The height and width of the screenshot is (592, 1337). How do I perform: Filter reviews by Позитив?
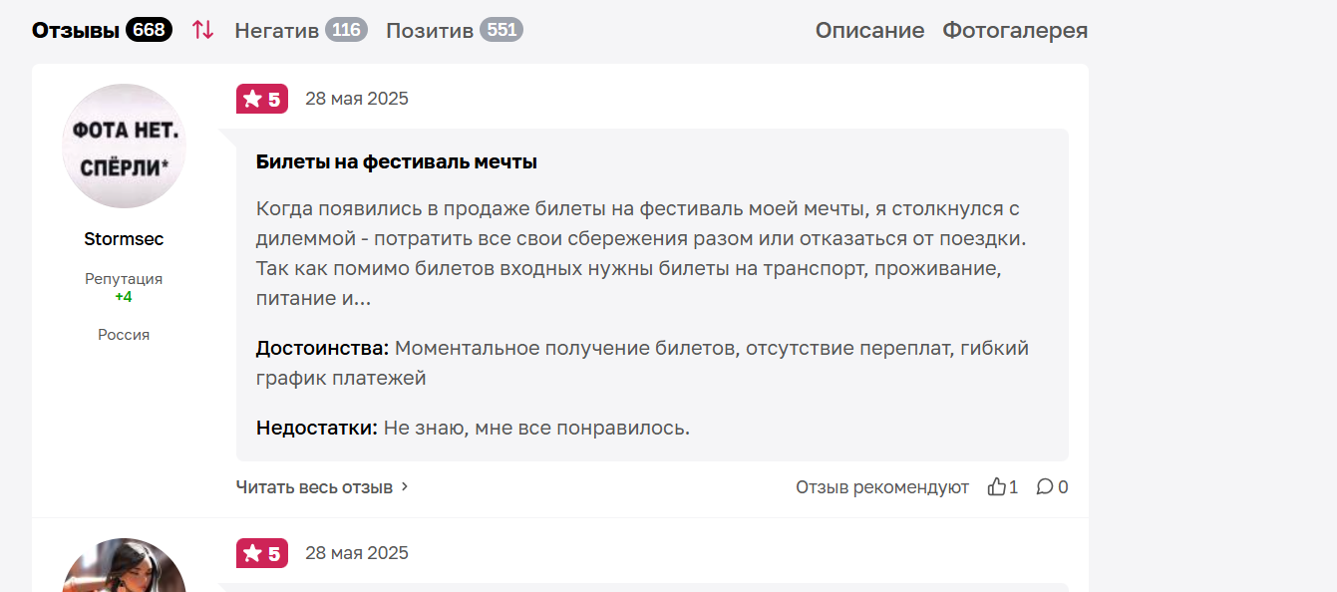point(430,30)
